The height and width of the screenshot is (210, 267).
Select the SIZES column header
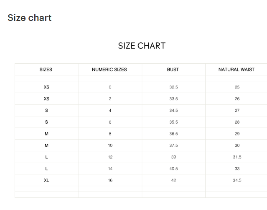click(46, 70)
